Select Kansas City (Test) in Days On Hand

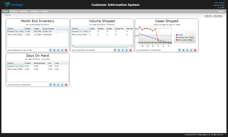pyautogui.click(x=16, y=66)
